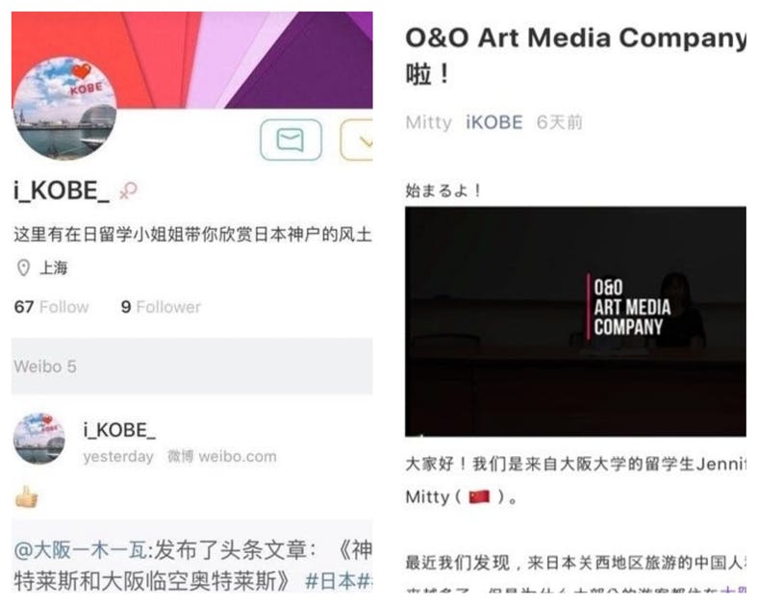Select the location pin icon near 上海
Viewport: 759px width, 607px height.
pos(23,267)
